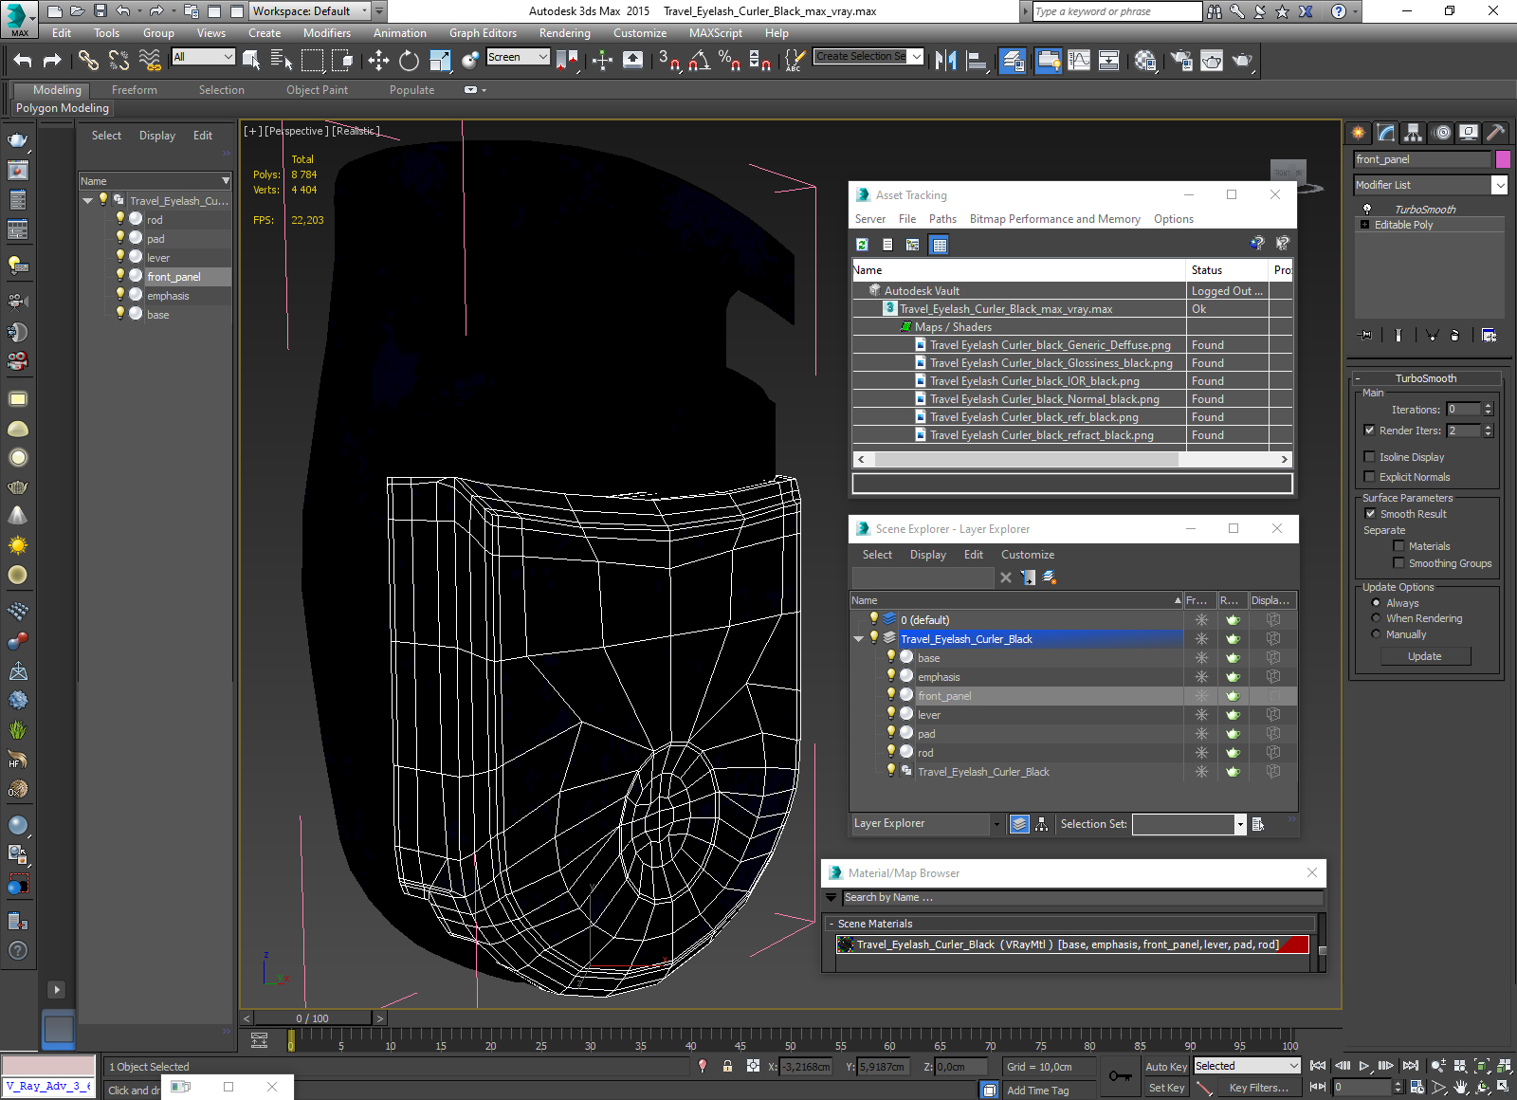Enable Isoline Display checkbox
1517x1100 pixels.
tap(1369, 456)
